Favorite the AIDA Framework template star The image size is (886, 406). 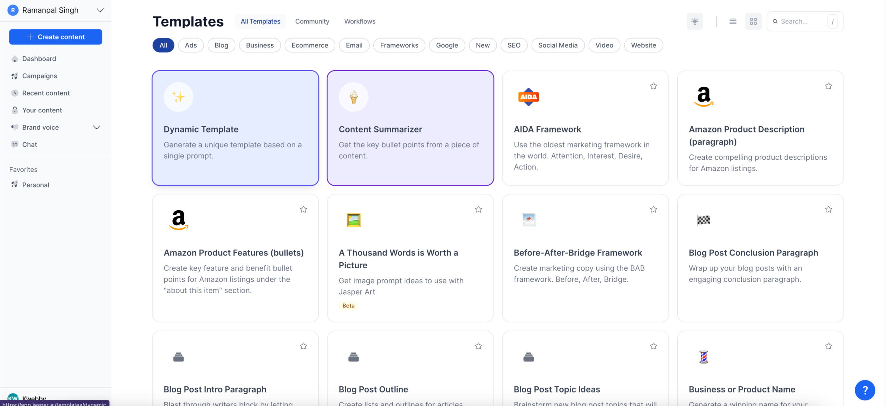[x=653, y=86]
